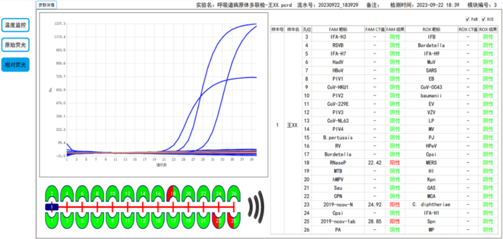
Task: Open the 参数详情 panel
Action: pyautogui.click(x=47, y=5)
